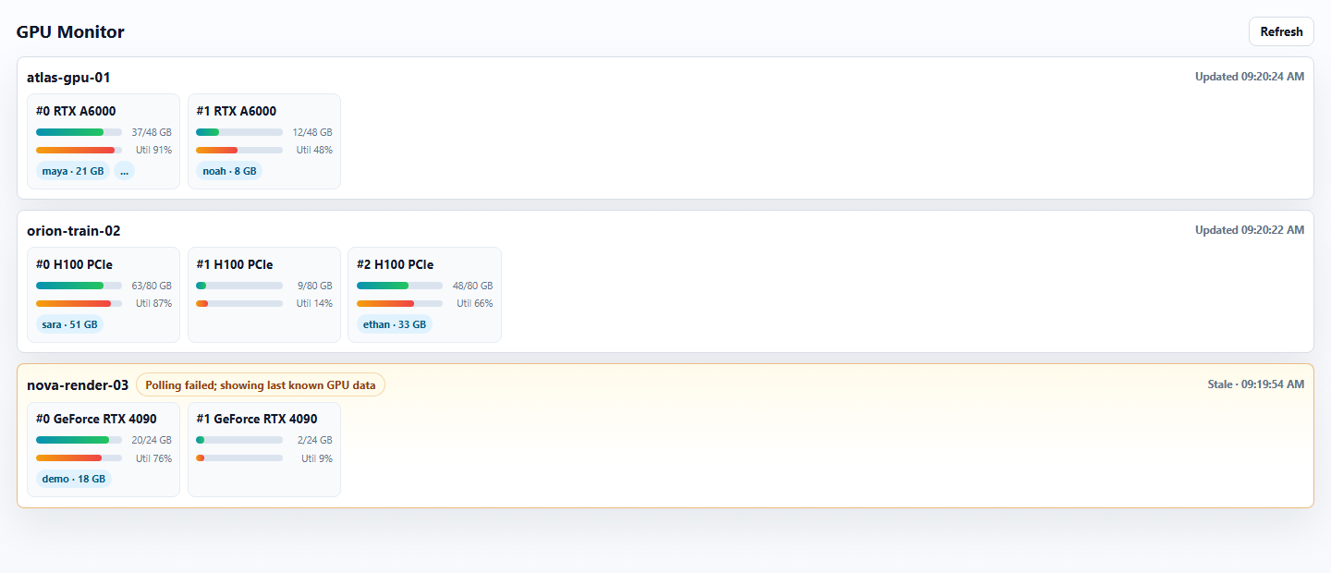Select the noah · 8 GB user chip
This screenshot has width=1331, height=573.
point(229,171)
